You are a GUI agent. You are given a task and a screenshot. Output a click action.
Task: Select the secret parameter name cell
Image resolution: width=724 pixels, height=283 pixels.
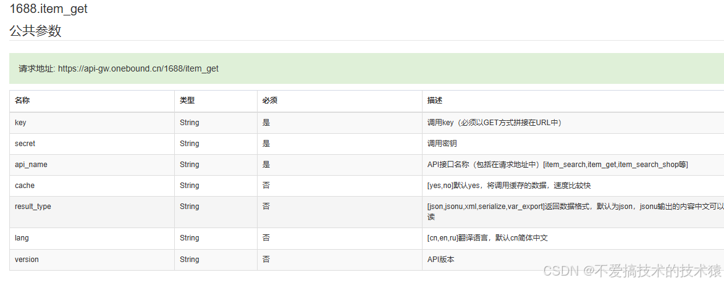tap(92, 144)
